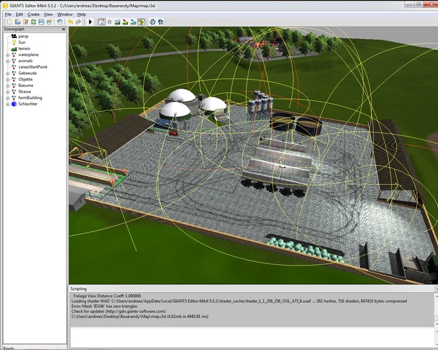Click the Scripting log vertical scrollbar
This screenshot has height=350, width=438.
coord(436,310)
